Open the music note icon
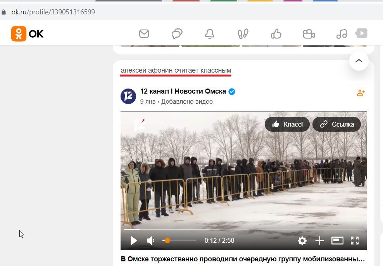Image resolution: width=383 pixels, height=266 pixels. (x=342, y=34)
